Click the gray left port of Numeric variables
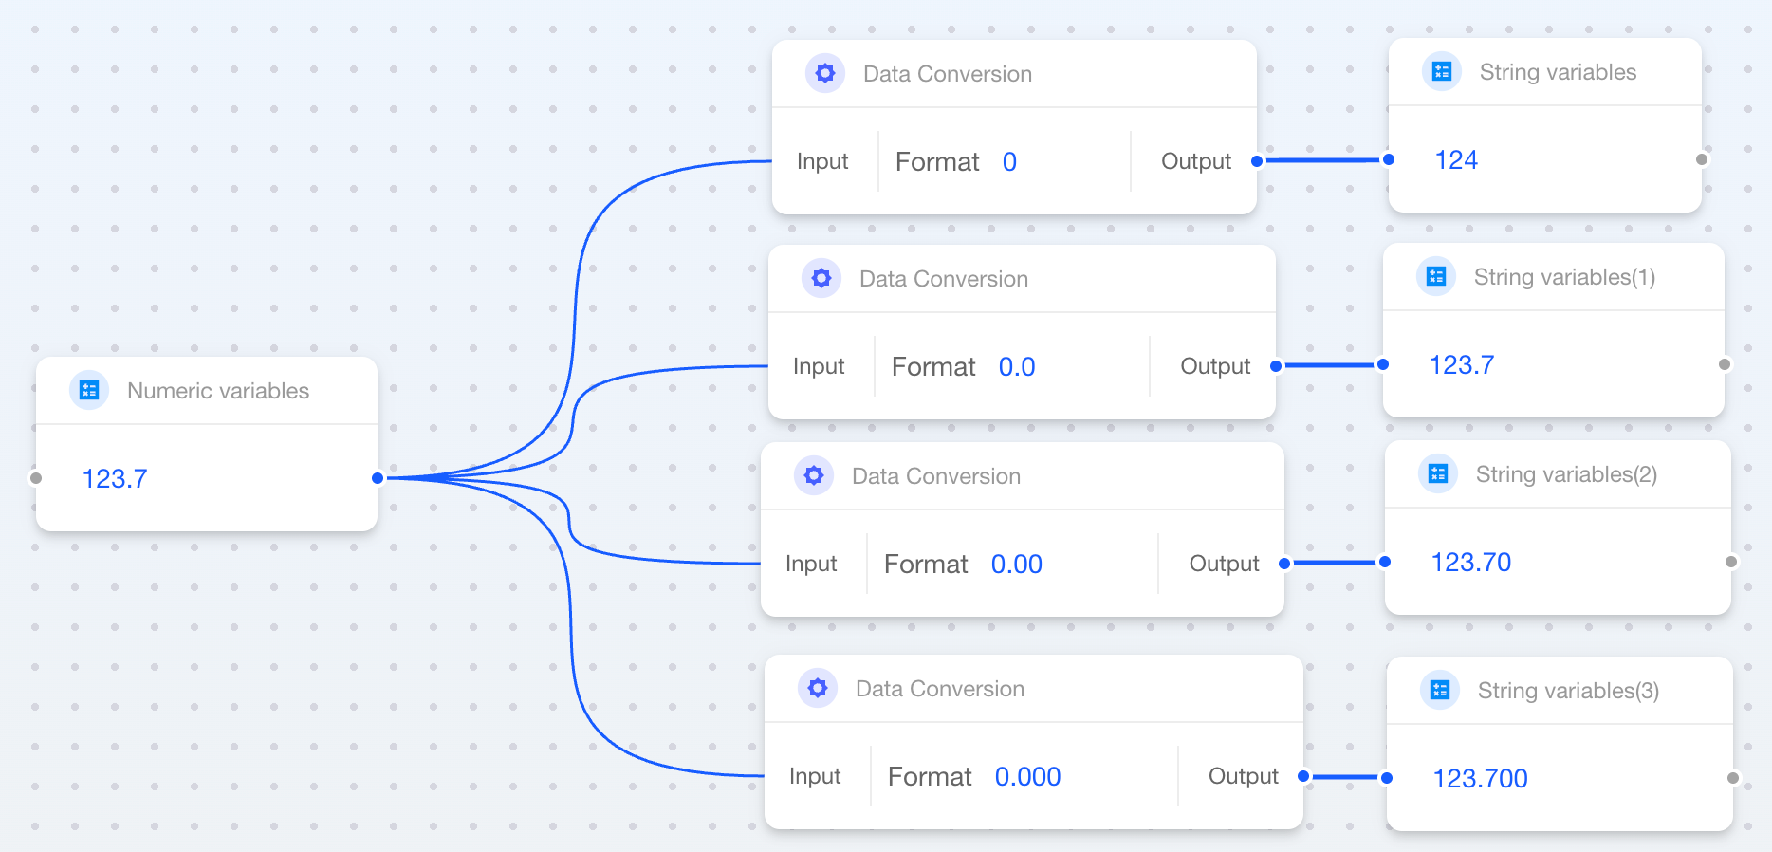This screenshot has width=1772, height=852. pyautogui.click(x=36, y=478)
